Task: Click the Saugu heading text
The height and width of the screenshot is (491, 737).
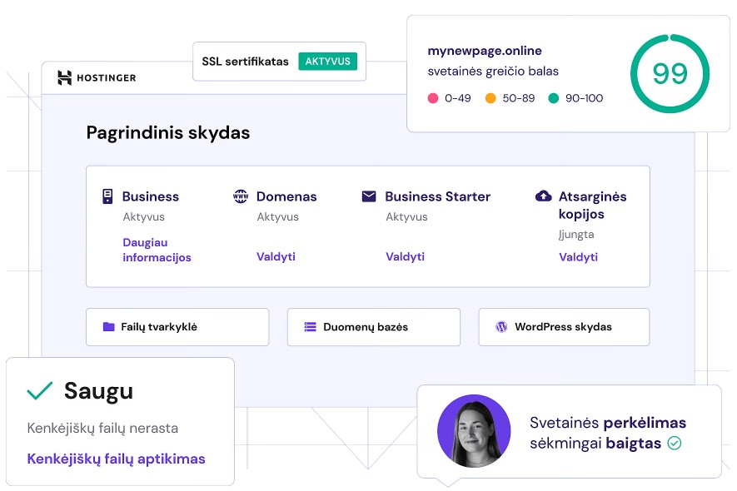Action: tap(99, 391)
